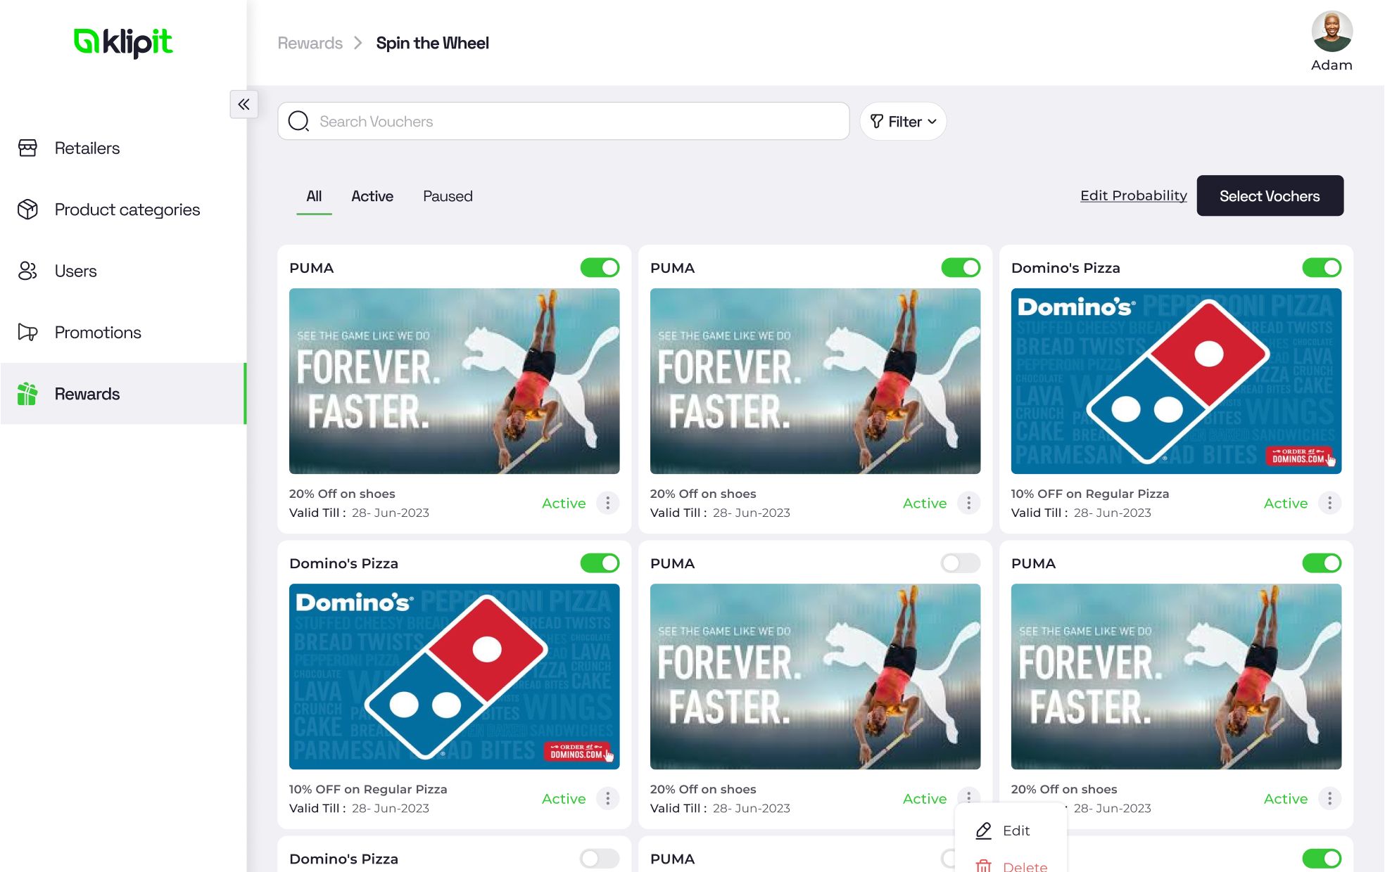
Task: Click the pencil Edit icon
Action: click(x=983, y=831)
